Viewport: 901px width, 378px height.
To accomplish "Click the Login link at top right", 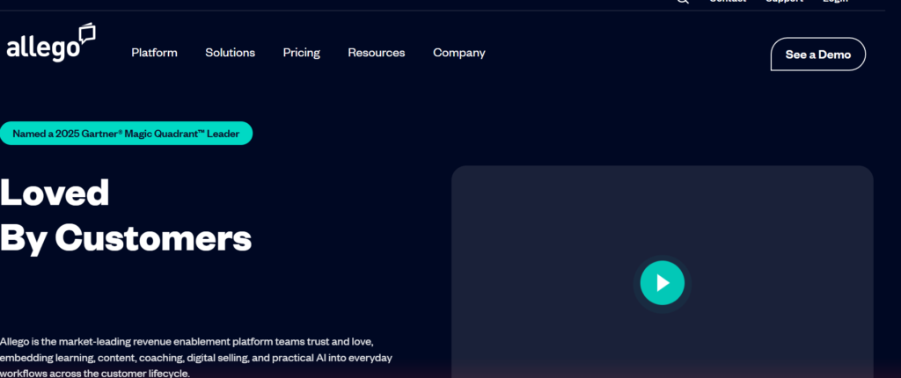I will [834, 2].
